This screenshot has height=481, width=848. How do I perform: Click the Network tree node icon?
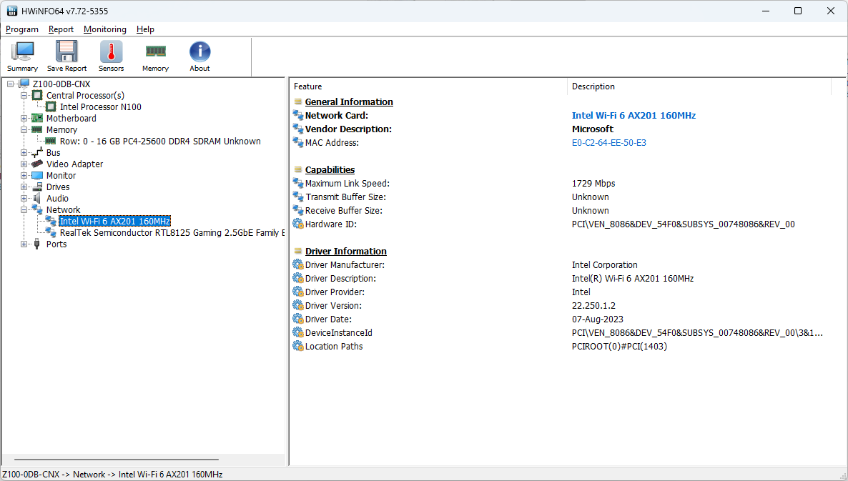click(36, 209)
